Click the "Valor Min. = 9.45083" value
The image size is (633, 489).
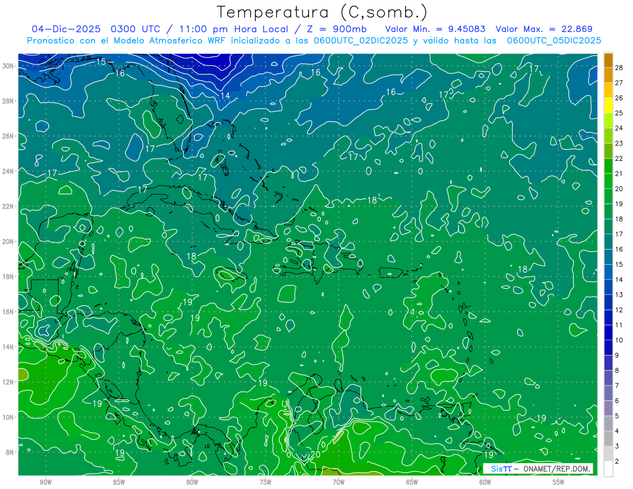(435, 29)
